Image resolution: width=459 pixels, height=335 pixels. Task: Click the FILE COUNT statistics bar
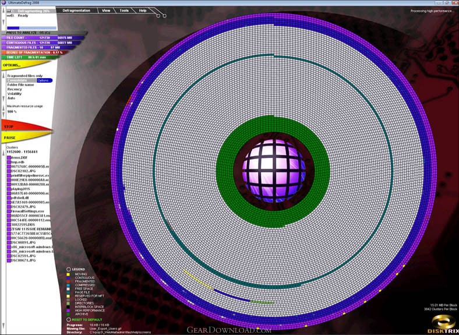click(43, 38)
